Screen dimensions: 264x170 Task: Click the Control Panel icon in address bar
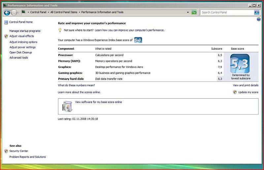pos(23,12)
